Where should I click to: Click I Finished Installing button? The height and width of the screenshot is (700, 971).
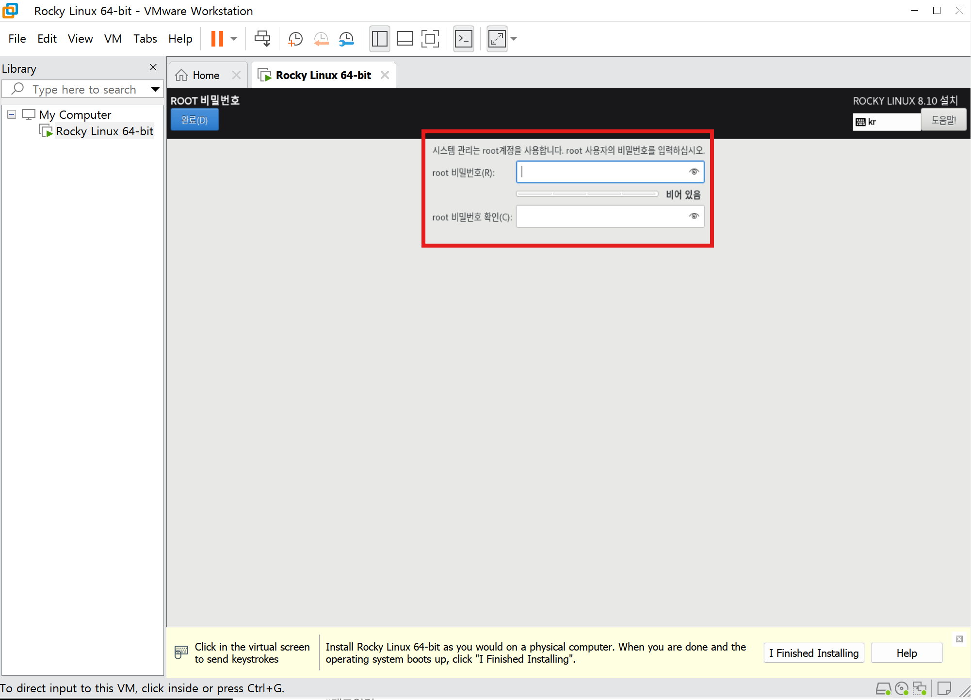[814, 653]
